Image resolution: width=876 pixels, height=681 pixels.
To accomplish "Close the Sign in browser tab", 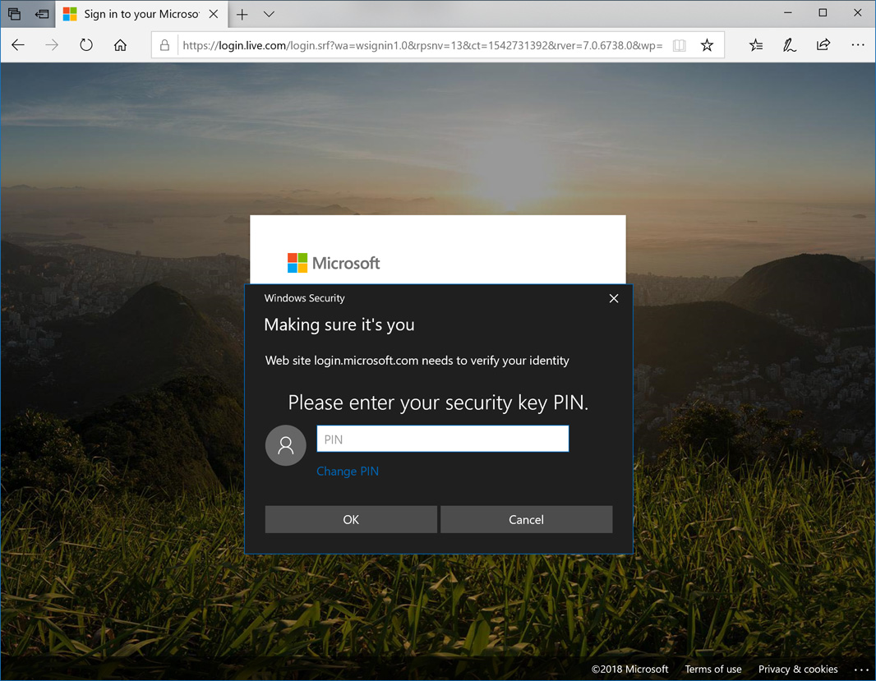I will coord(214,14).
